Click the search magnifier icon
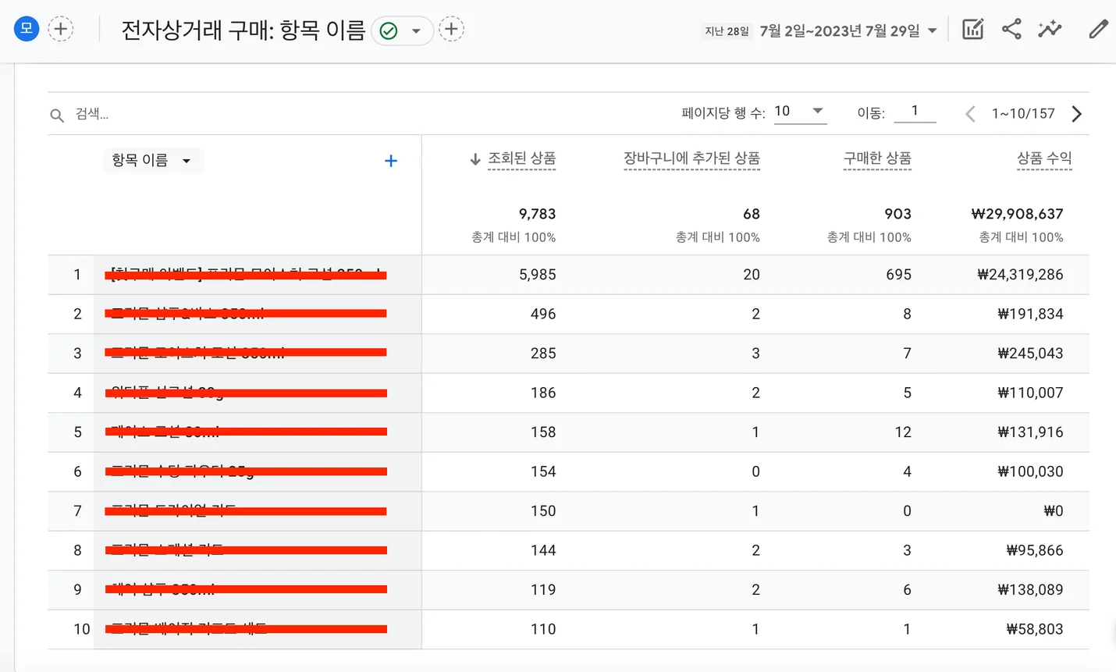This screenshot has height=672, width=1116. pos(57,115)
